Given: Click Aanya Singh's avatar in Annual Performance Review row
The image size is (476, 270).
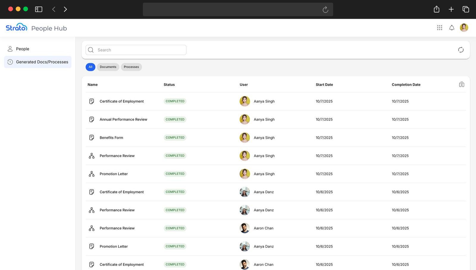Looking at the screenshot, I should pos(245,119).
